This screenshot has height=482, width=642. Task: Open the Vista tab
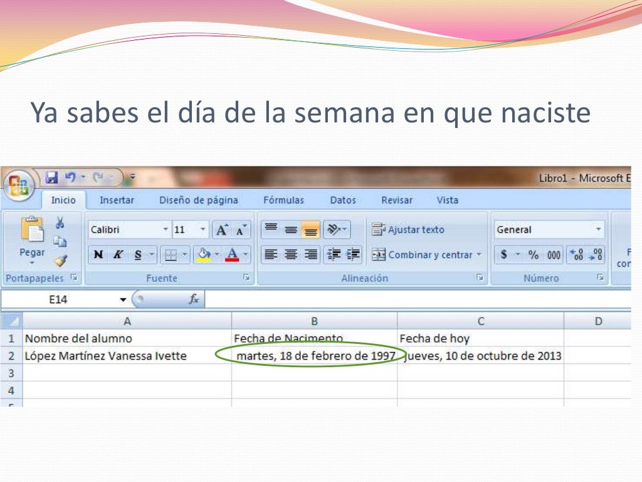tap(447, 200)
